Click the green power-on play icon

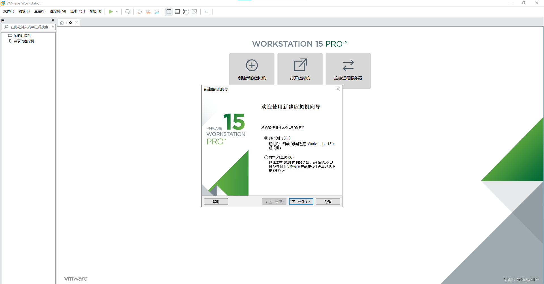[x=110, y=12]
